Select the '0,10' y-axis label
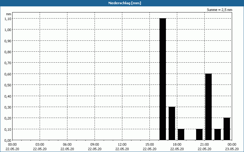The image size is (244, 152). click(8, 130)
